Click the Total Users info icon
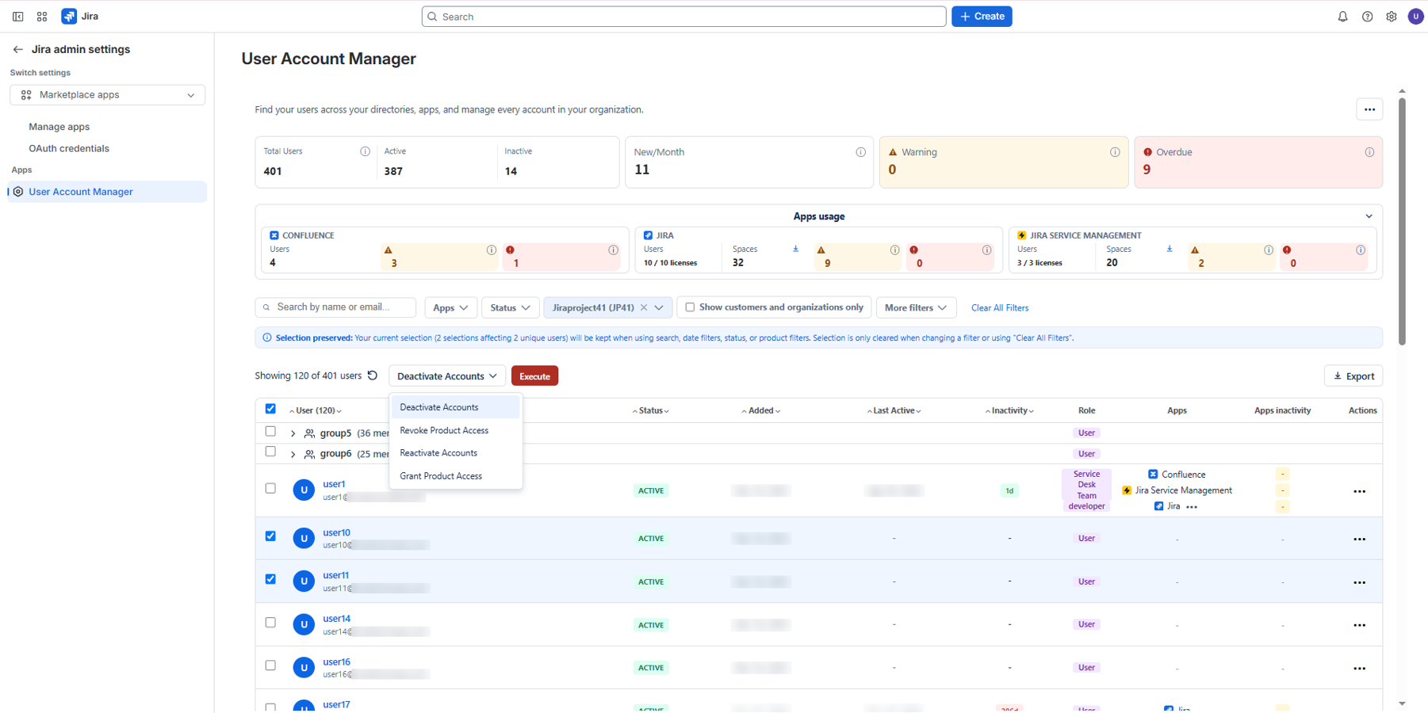 pos(365,151)
